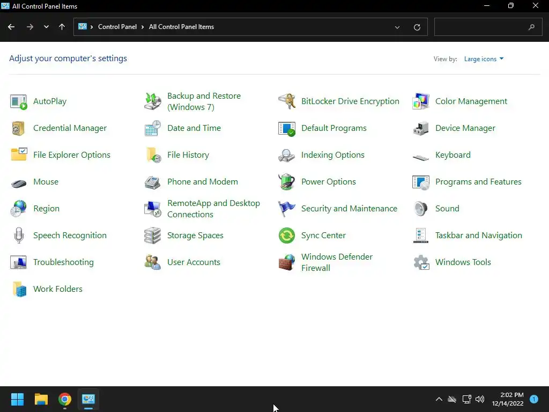Expand the chevron after Control Panel breadcrumb
This screenshot has height=412, width=549.
(143, 27)
